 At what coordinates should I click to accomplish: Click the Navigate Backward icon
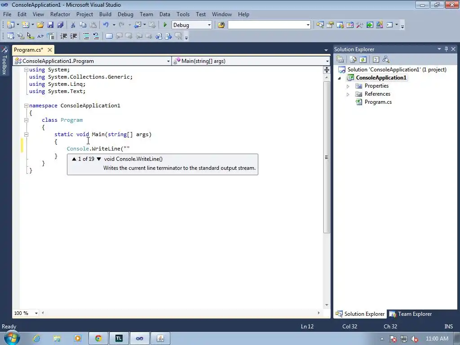pyautogui.click(x=137, y=25)
